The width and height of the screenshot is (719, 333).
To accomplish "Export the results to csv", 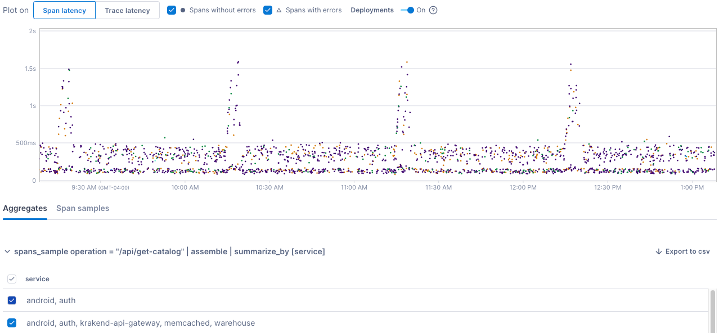I will 682,251.
